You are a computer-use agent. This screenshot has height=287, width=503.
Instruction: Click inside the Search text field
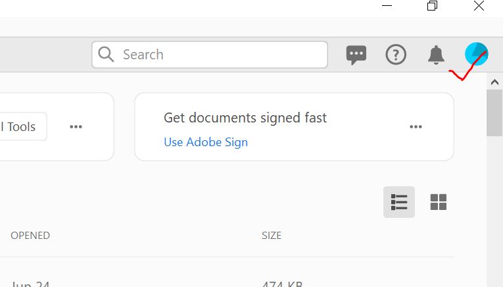(217, 55)
